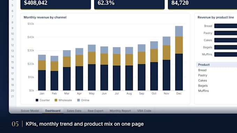Viewport: 237px width, 133px height.
Task: Click the $50k axis label
Action: [31, 24]
